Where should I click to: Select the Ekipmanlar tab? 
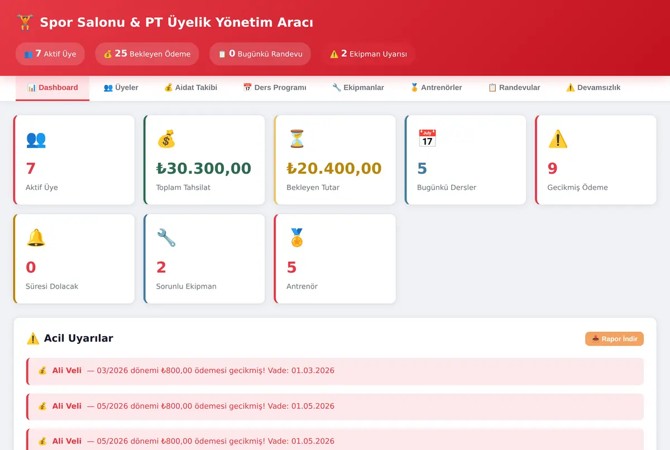358,88
